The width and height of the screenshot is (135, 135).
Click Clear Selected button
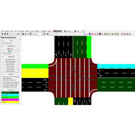tap(10, 69)
